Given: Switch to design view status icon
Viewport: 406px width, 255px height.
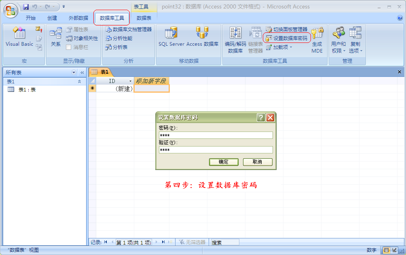Looking at the screenshot, I should tap(394, 250).
